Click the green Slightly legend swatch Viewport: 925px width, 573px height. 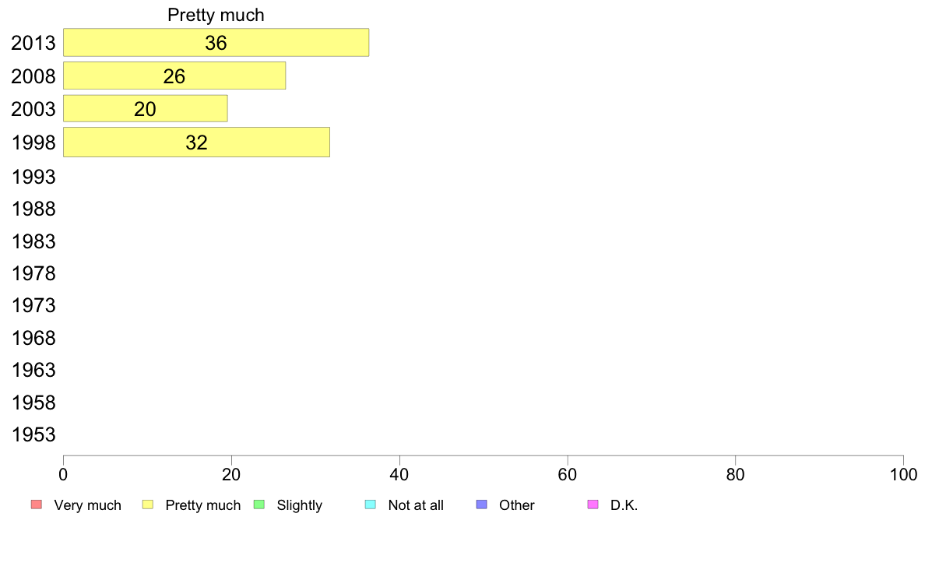(x=259, y=504)
